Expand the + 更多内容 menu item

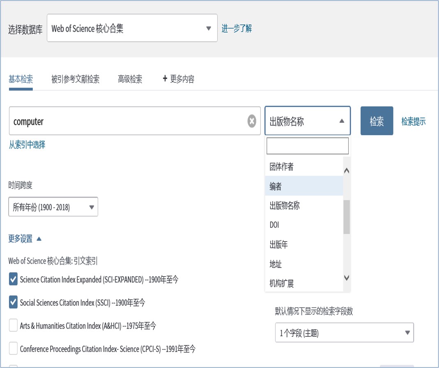tap(178, 79)
